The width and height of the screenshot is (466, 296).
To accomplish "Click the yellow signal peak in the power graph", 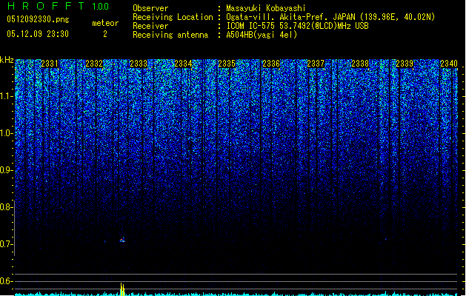I will [122, 289].
